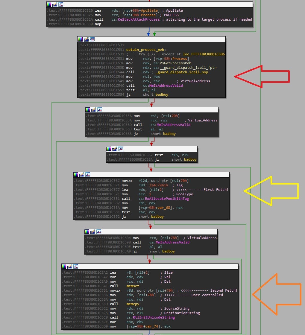Click the group nodes icon on the memcpy node
Image resolution: width=305 pixels, height=335 pixels.
tap(76, 266)
